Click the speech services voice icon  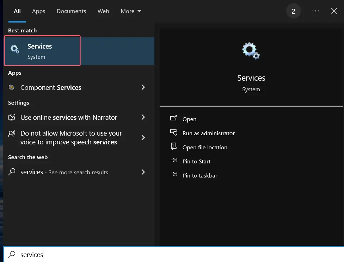[x=12, y=133]
